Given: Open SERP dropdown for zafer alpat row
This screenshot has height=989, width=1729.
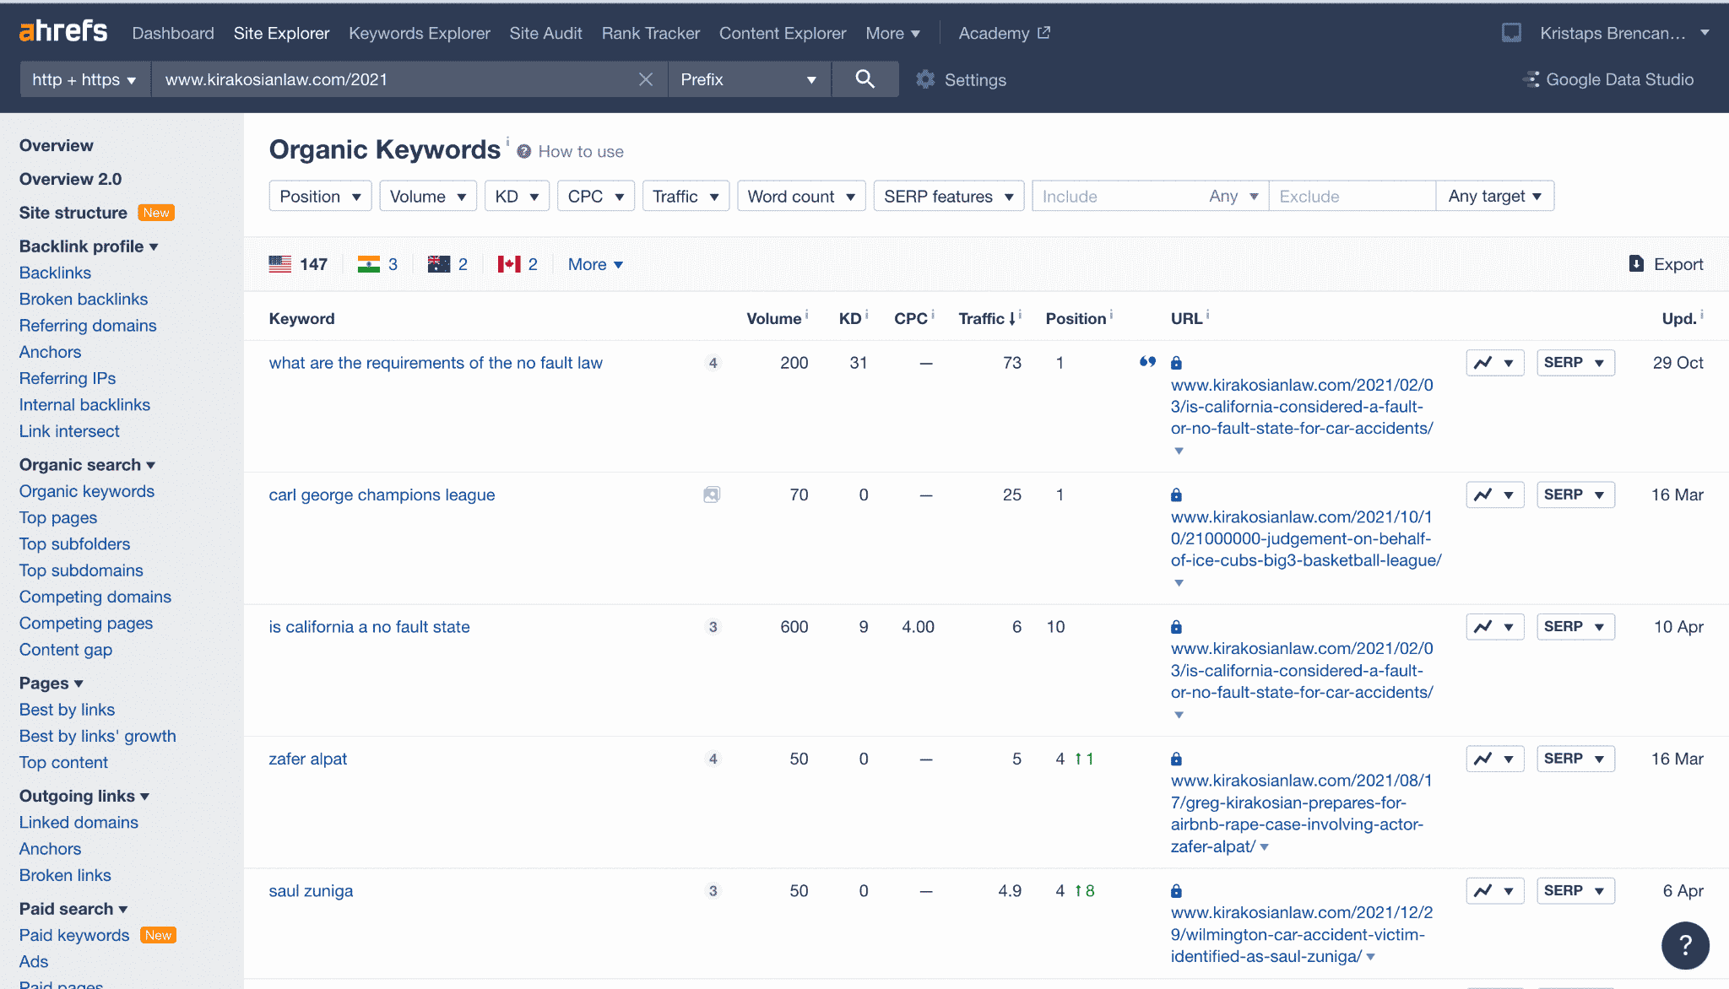Looking at the screenshot, I should pos(1575,759).
